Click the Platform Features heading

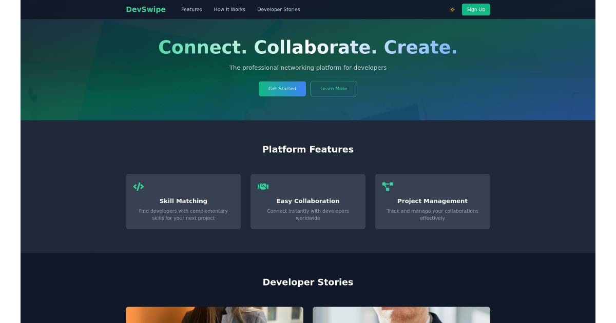[x=308, y=149]
